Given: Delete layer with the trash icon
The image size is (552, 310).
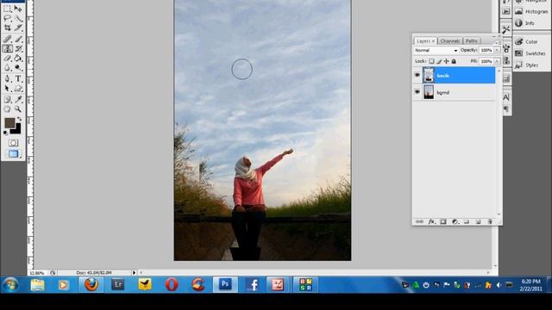Looking at the screenshot, I should click(490, 222).
